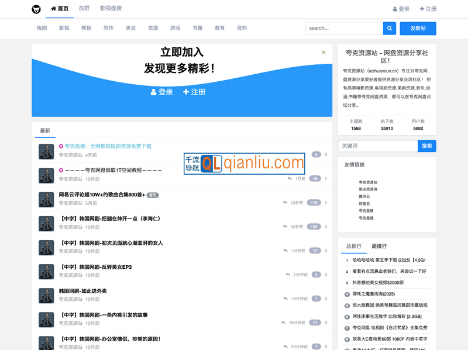Click the panther site logo icon
Viewport: 468px width, 350px height.
35,9
